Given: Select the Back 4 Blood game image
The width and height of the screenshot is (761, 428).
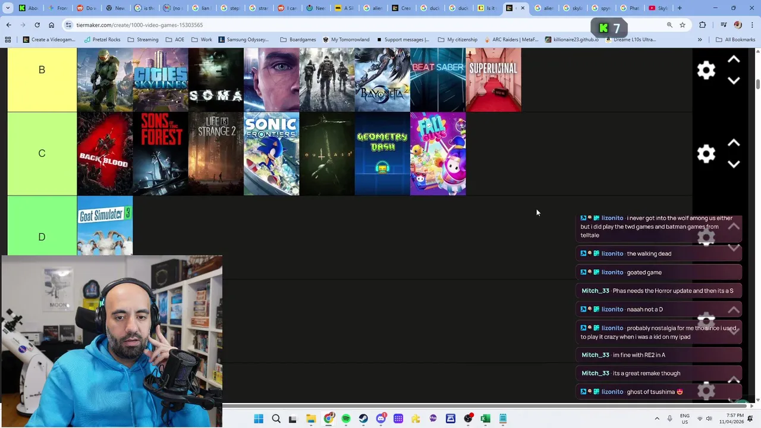Looking at the screenshot, I should (105, 154).
